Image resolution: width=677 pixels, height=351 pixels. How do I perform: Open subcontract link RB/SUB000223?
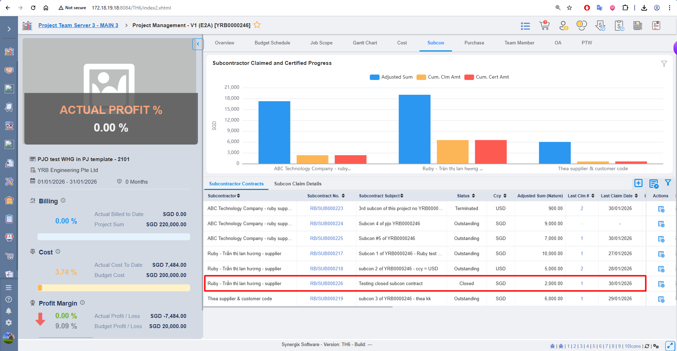pos(326,209)
